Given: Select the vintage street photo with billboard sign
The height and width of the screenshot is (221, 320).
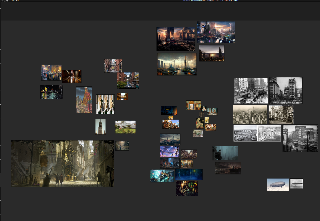Looking at the screenshot, I should click(300, 138).
